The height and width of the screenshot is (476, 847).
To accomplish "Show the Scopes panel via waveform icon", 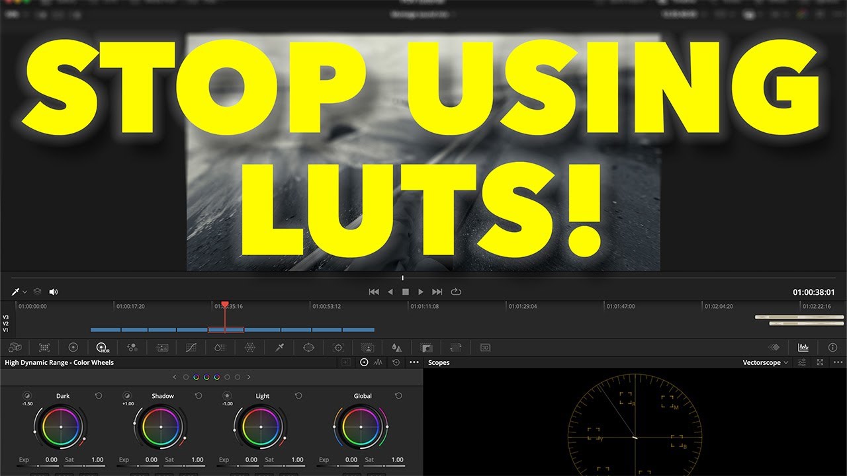I will pyautogui.click(x=803, y=347).
